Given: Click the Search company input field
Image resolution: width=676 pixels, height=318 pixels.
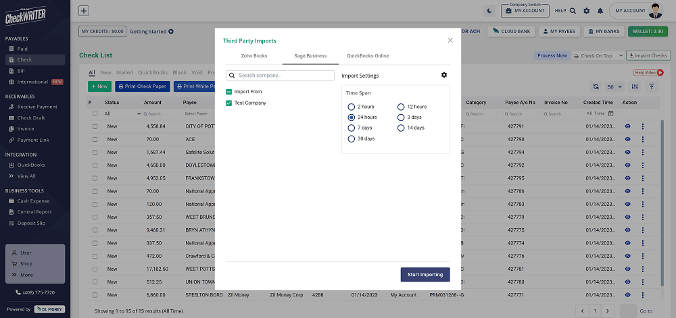Looking at the screenshot, I should tap(284, 76).
